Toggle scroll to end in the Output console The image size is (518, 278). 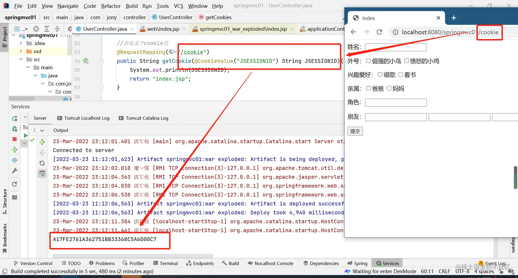point(42,174)
